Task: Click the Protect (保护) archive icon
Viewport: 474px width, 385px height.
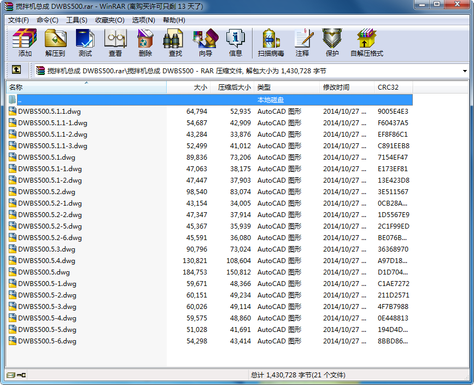Action: point(332,43)
